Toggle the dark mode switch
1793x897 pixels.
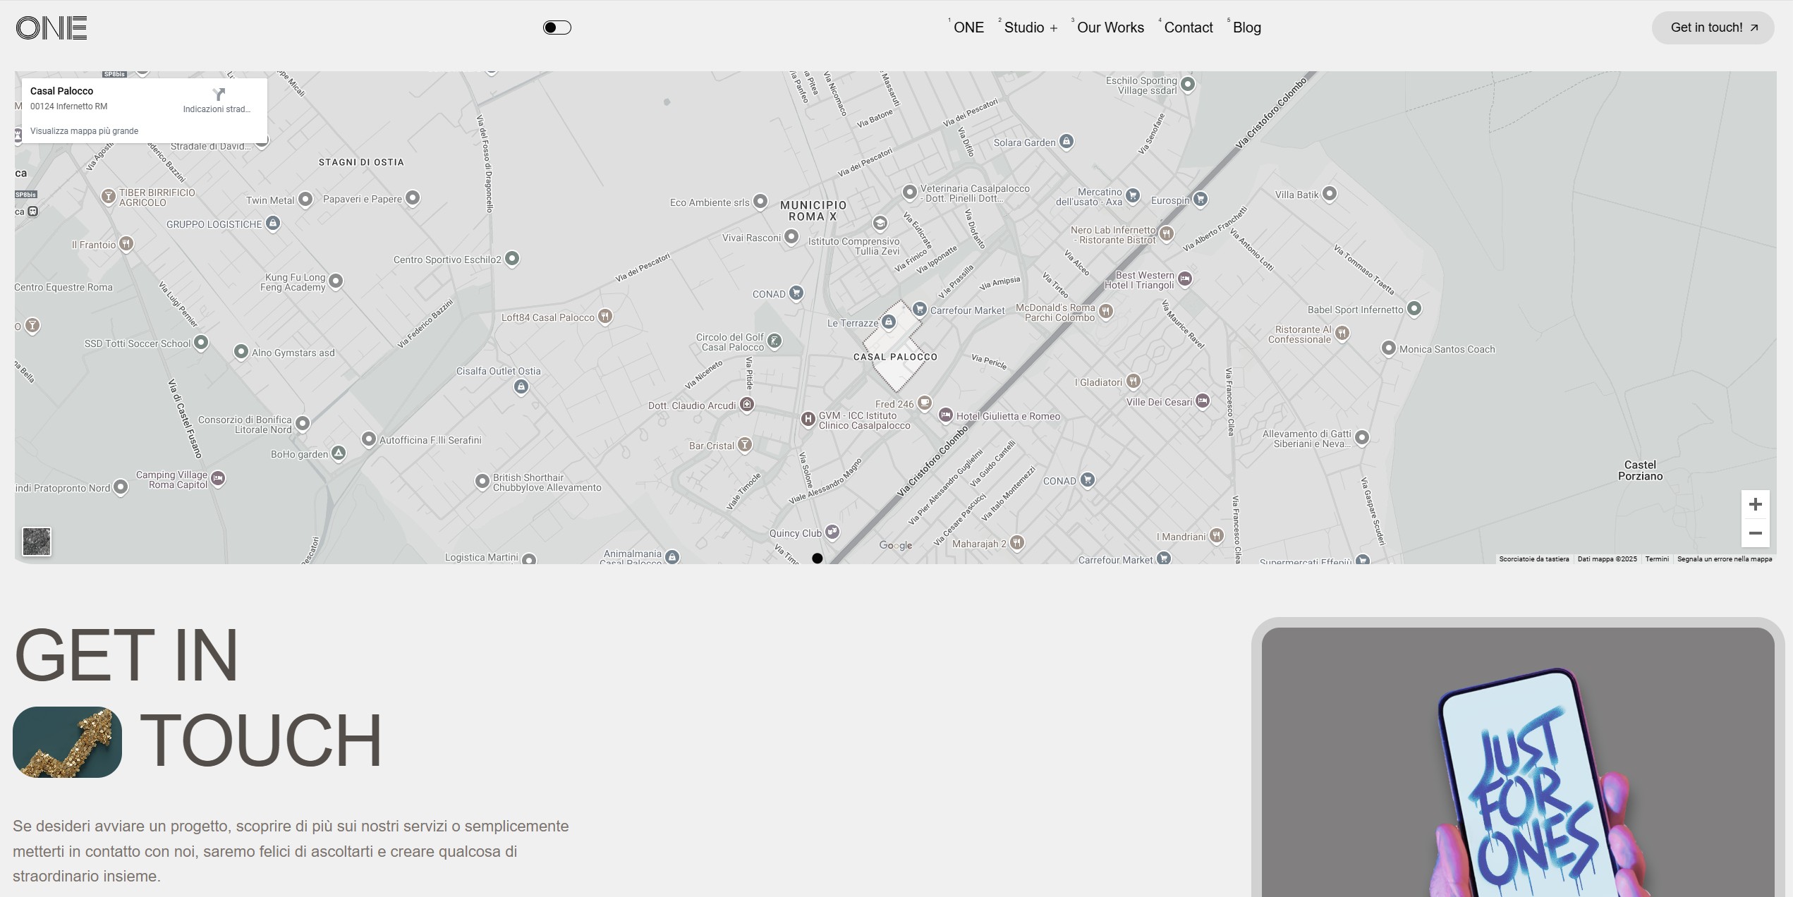tap(557, 28)
